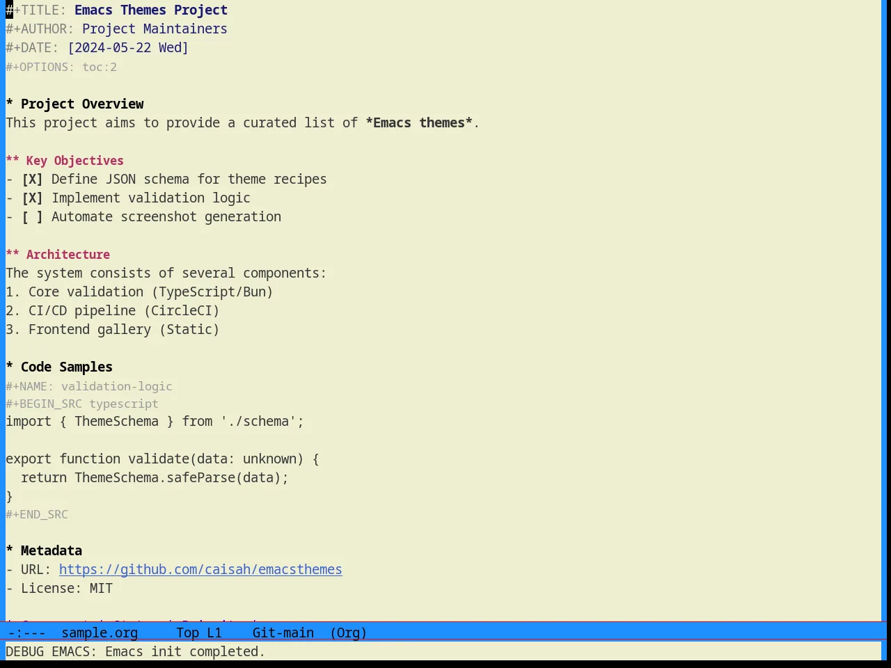Viewport: 891px width, 668px height.
Task: Click the Top L1 position indicator
Action: (x=199, y=633)
